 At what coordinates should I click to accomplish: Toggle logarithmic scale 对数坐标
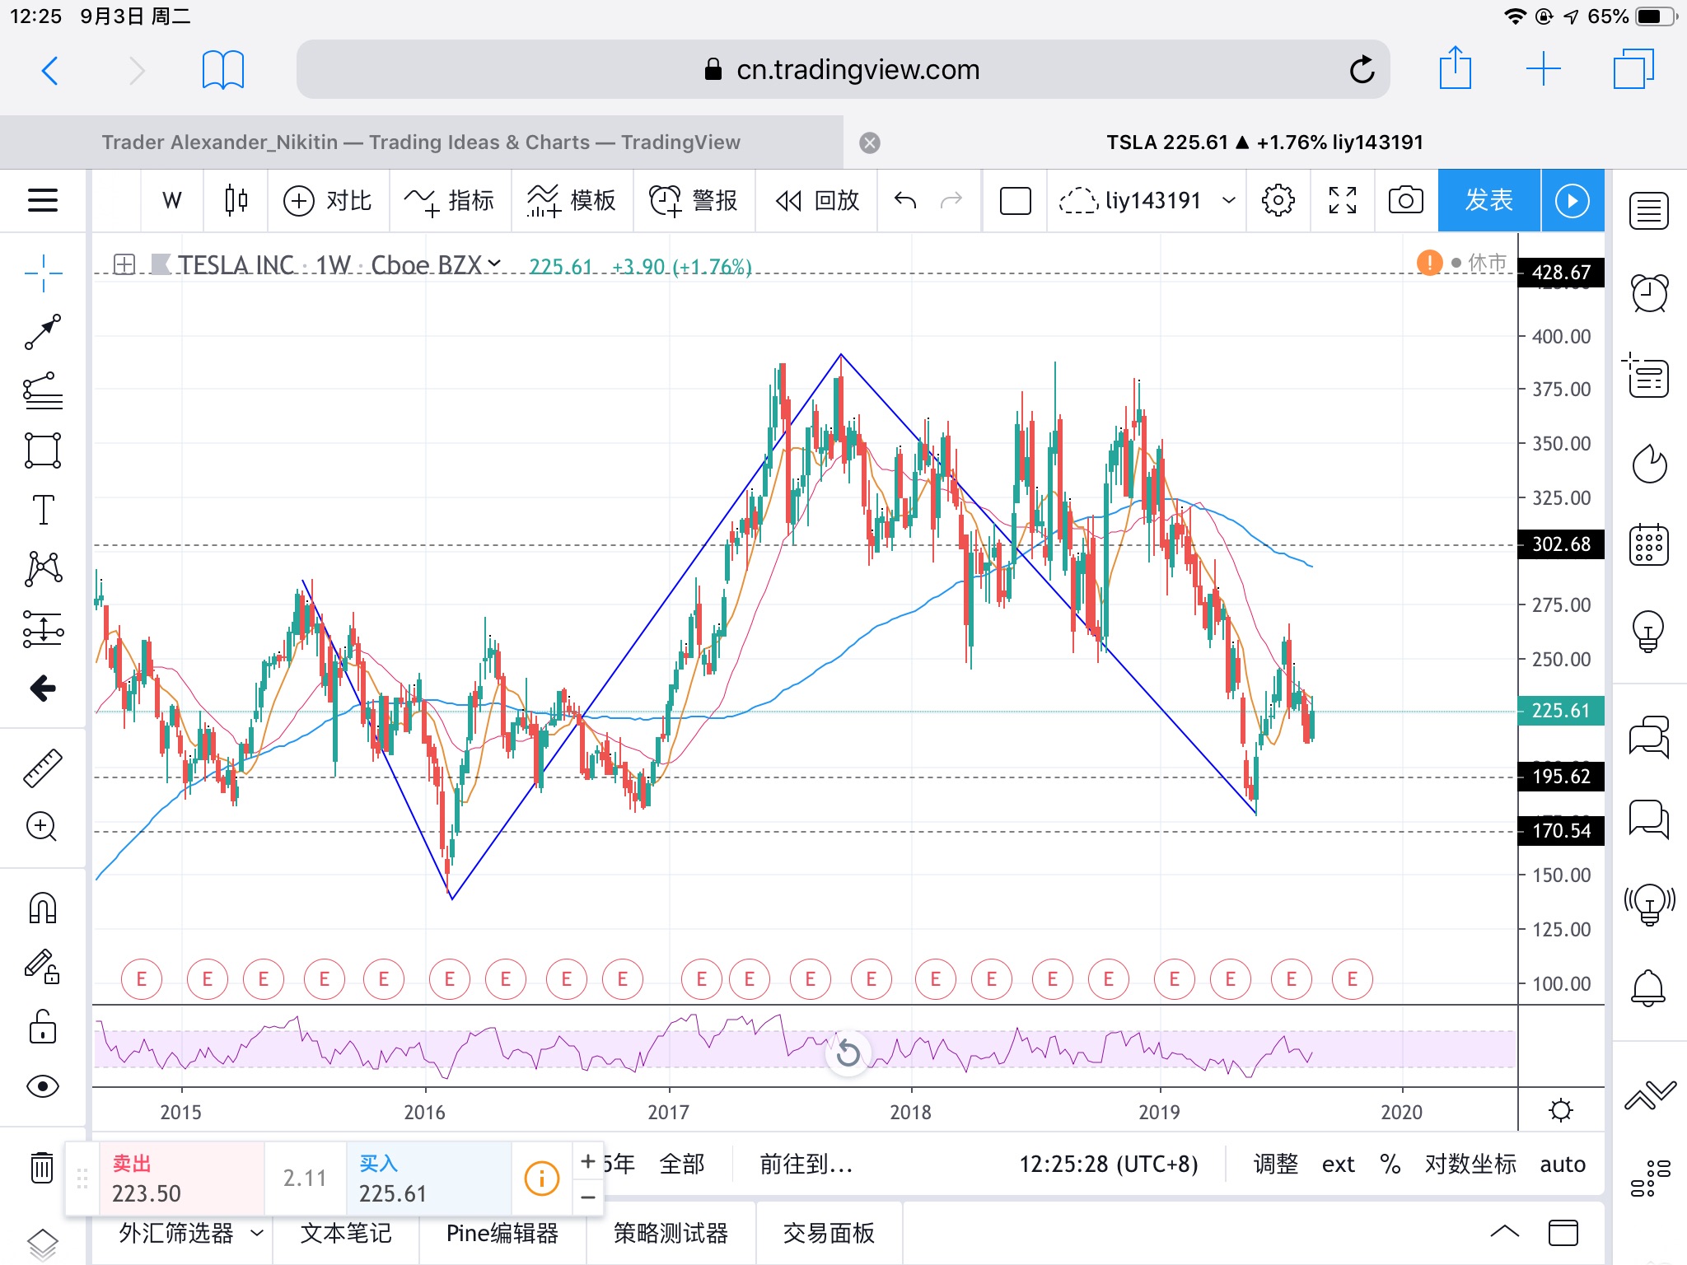click(1470, 1164)
